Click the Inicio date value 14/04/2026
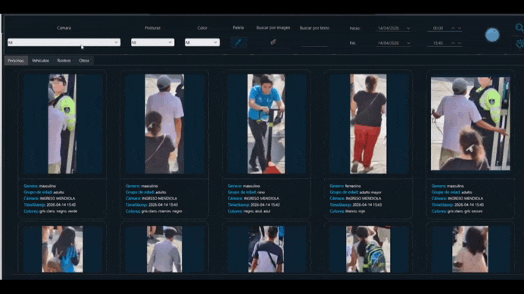This screenshot has width=524, height=294. 388,29
